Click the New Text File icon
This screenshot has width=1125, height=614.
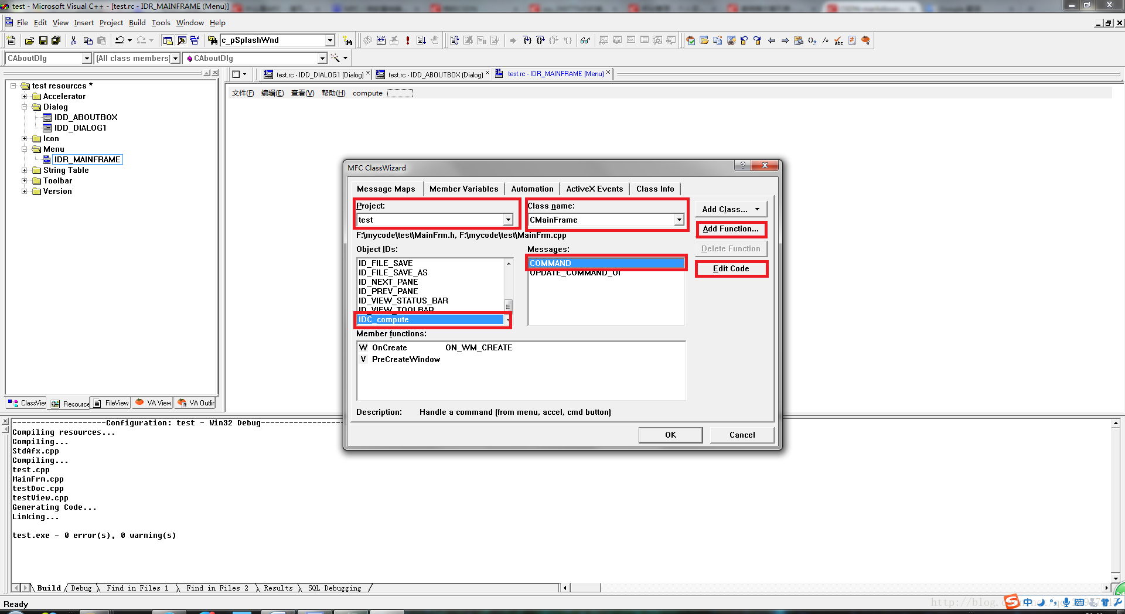[11, 40]
